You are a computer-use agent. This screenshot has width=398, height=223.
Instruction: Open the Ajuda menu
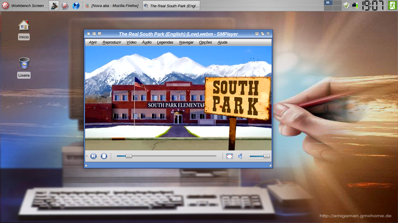click(222, 42)
